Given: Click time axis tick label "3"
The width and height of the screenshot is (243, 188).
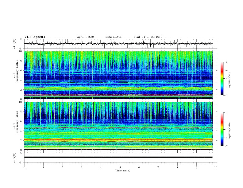Looking at the screenshot, I should click(82, 167).
